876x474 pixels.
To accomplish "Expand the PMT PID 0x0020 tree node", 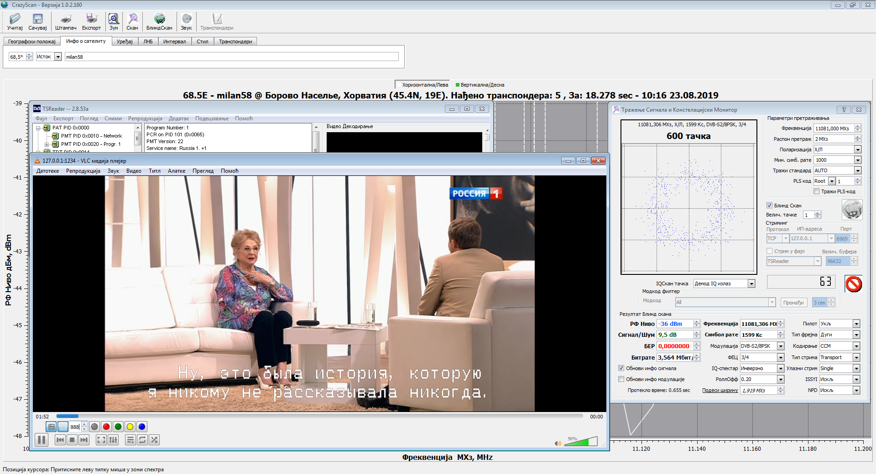I will pyautogui.click(x=47, y=144).
